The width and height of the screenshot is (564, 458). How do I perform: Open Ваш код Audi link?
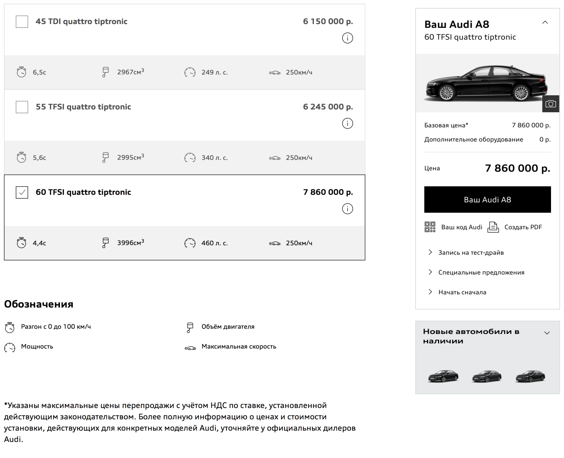(x=462, y=227)
